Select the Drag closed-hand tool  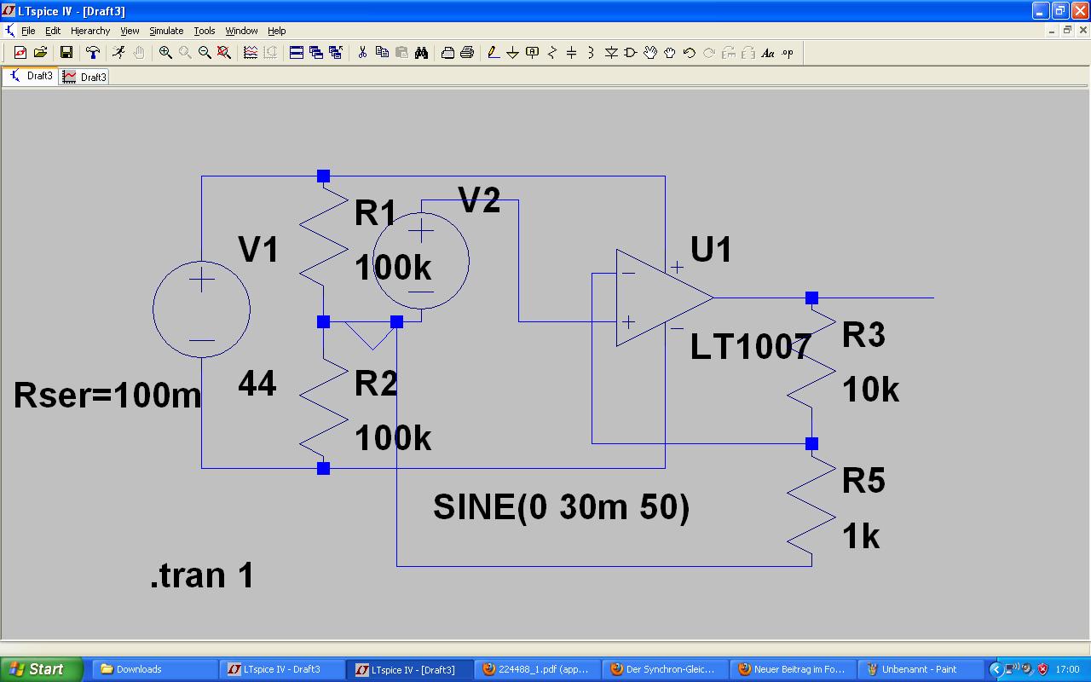[x=670, y=53]
